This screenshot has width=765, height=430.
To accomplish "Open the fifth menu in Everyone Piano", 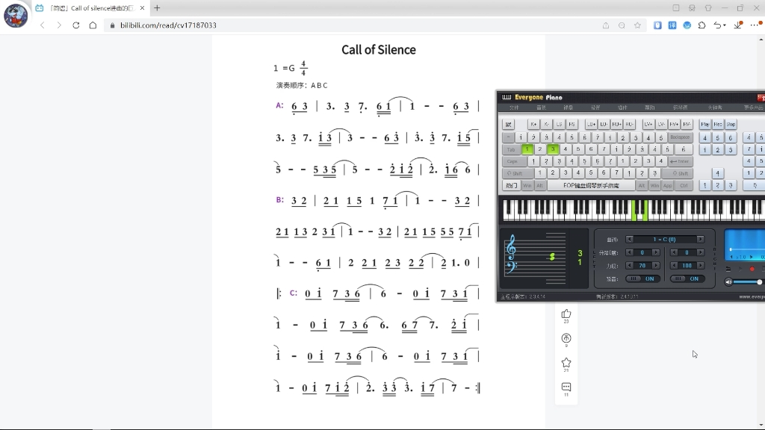I will click(622, 107).
